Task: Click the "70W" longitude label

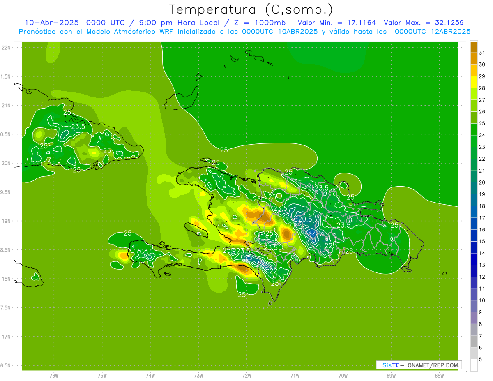Action: pyautogui.click(x=343, y=375)
